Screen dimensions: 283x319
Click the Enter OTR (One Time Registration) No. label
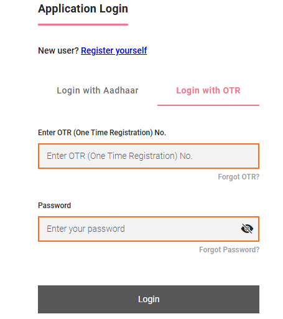(x=102, y=133)
